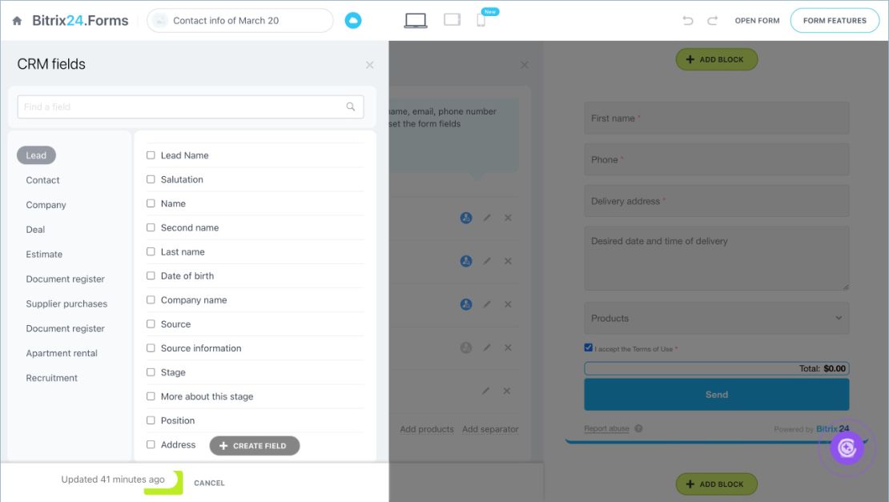Click the blue cloud save icon
The image size is (889, 502).
[352, 21]
